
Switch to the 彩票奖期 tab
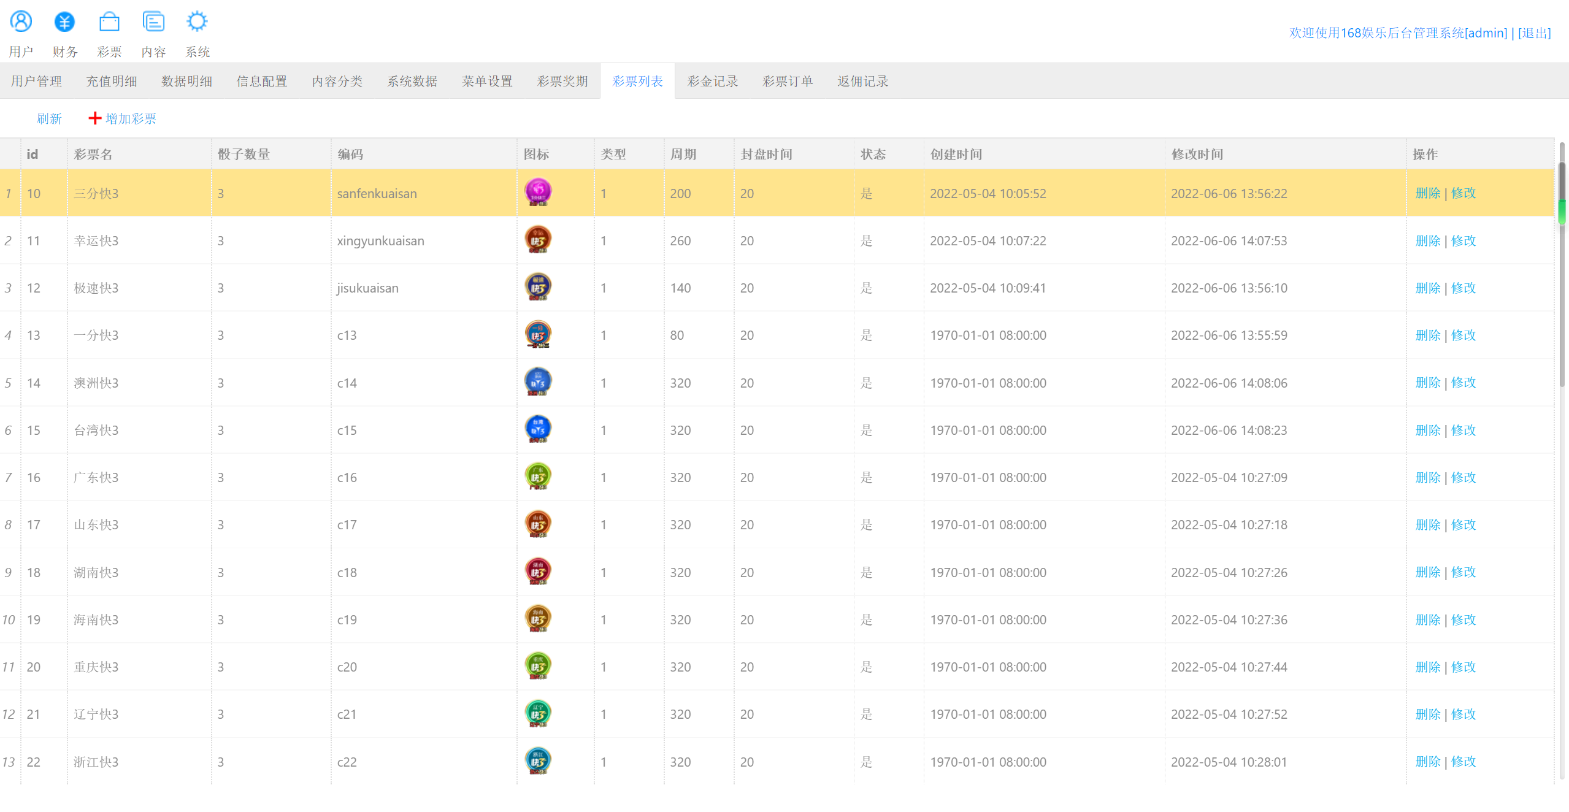(x=562, y=81)
